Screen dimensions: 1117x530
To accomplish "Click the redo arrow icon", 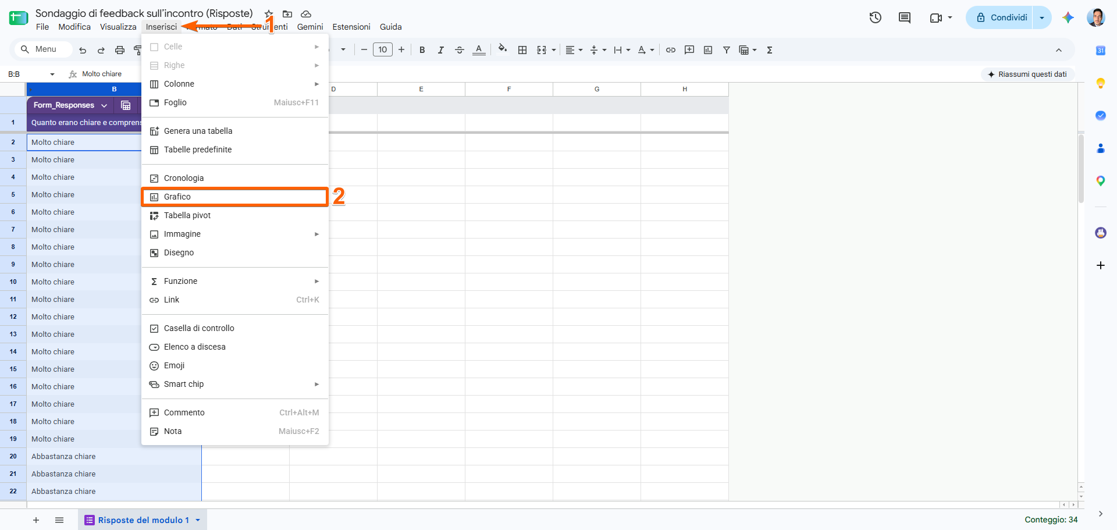I will coord(101,50).
